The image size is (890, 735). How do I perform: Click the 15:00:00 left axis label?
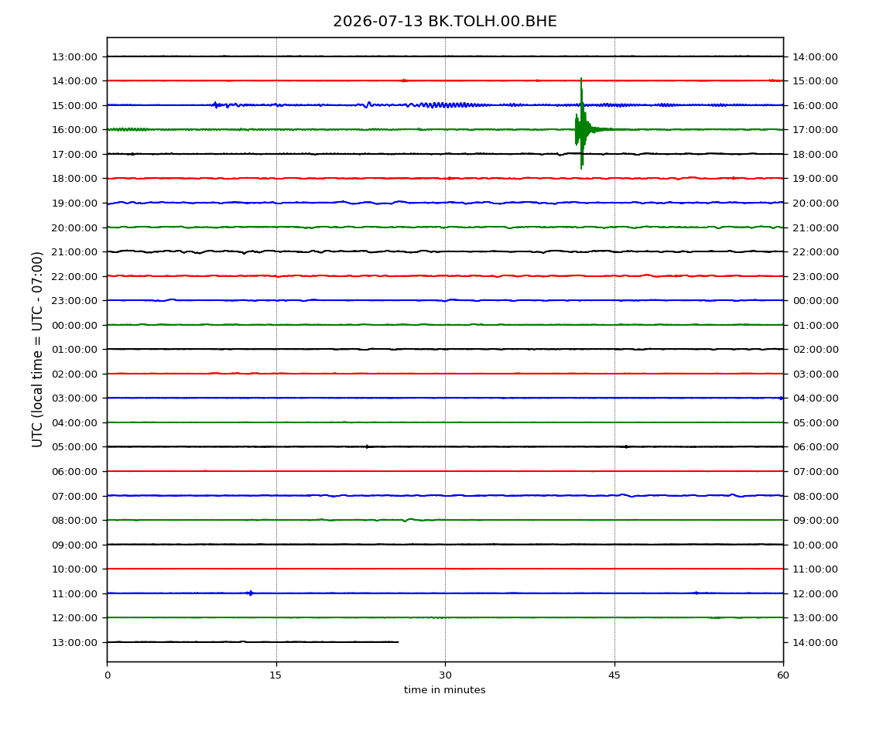pyautogui.click(x=74, y=105)
